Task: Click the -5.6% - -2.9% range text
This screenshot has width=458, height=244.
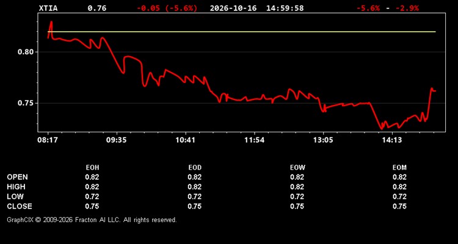Action: coord(387,8)
